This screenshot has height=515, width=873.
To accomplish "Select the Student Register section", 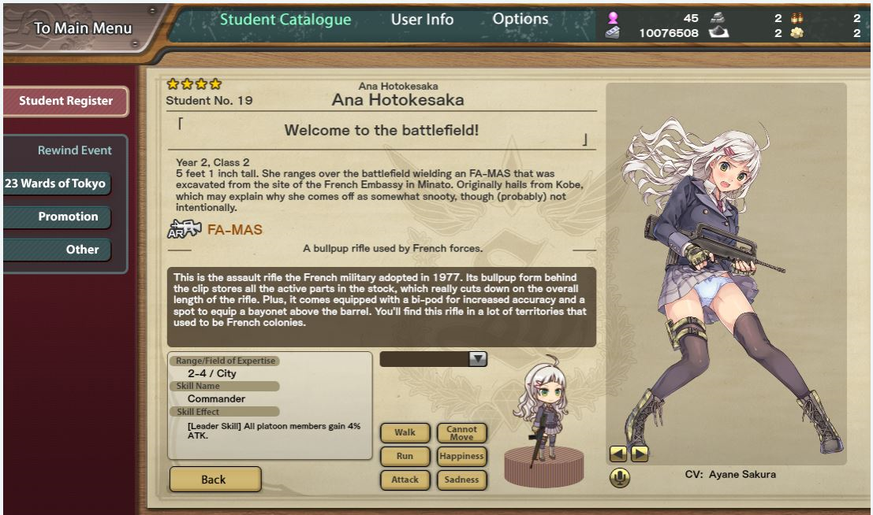I will coord(65,102).
